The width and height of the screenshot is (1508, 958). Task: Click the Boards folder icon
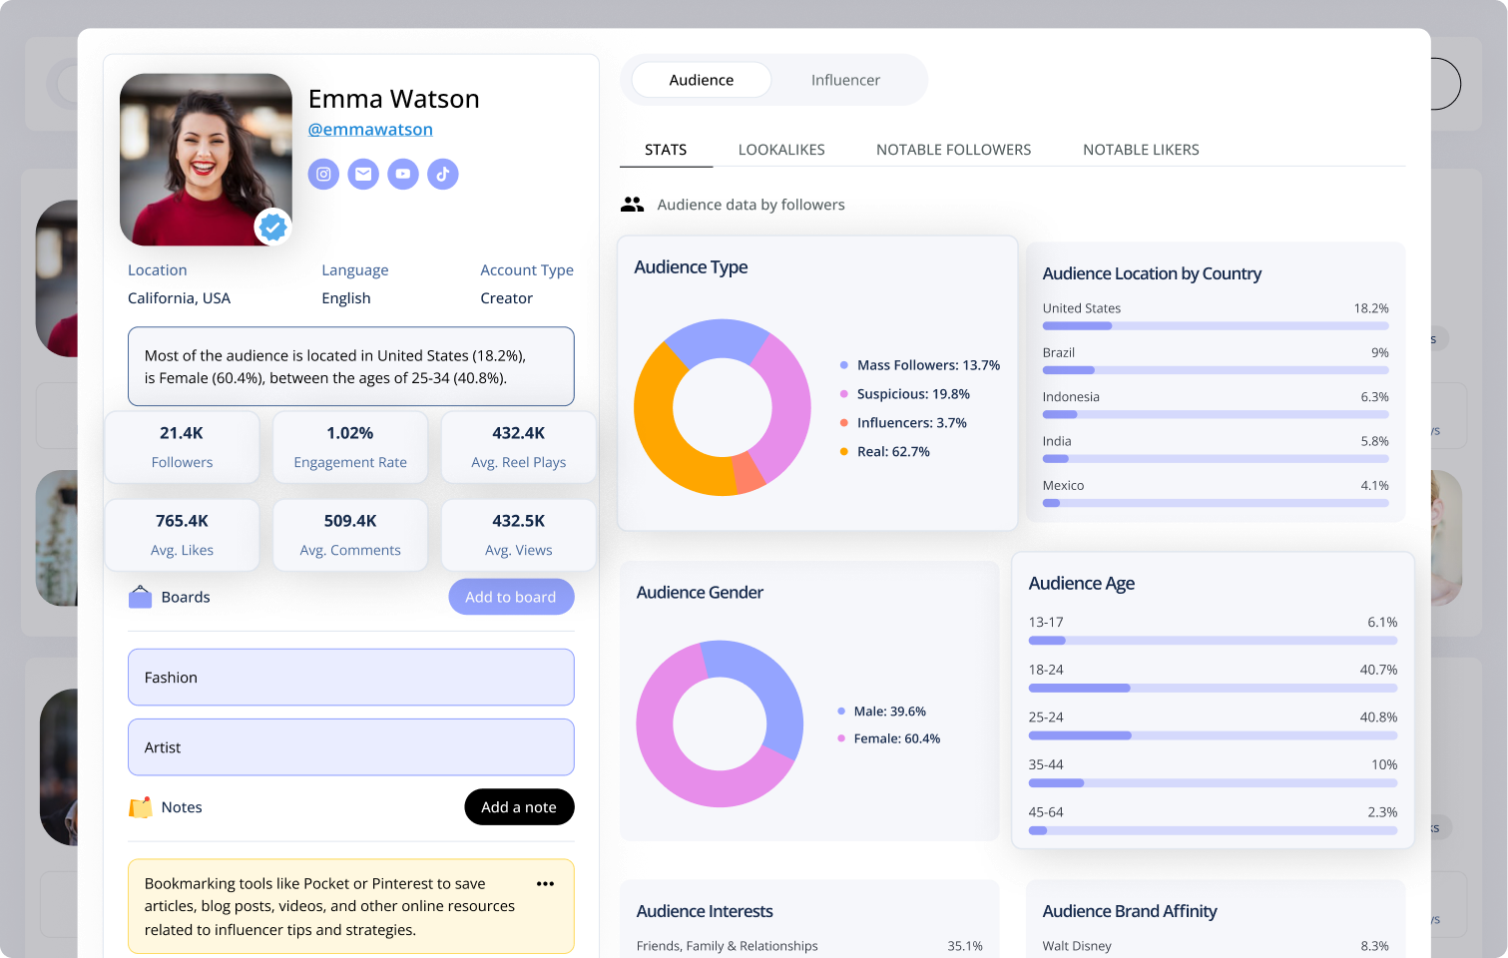pyautogui.click(x=140, y=597)
